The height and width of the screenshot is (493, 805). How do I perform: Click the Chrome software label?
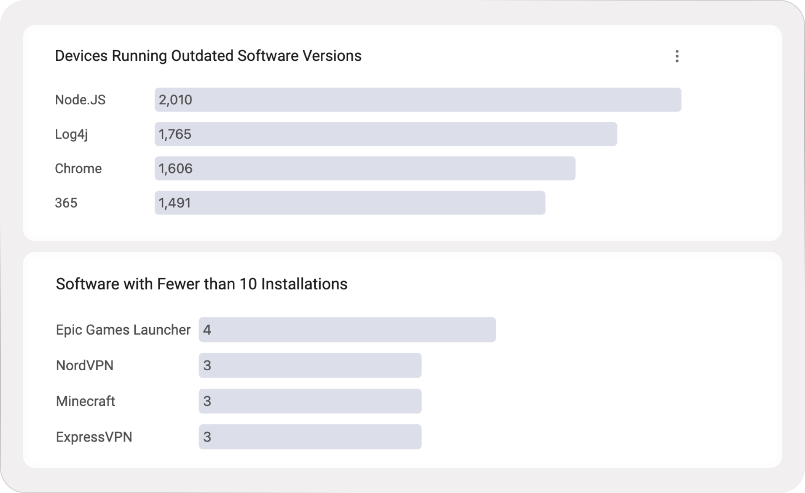point(78,168)
